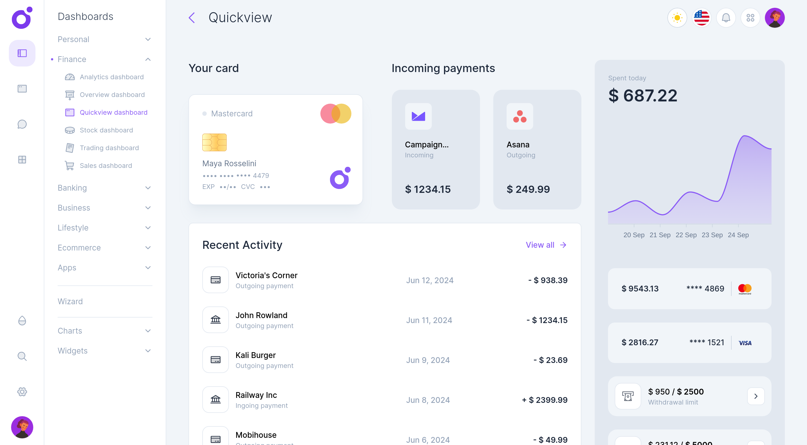The image size is (807, 445).
Task: Open the grid layout sidebar icon
Action: 22,160
